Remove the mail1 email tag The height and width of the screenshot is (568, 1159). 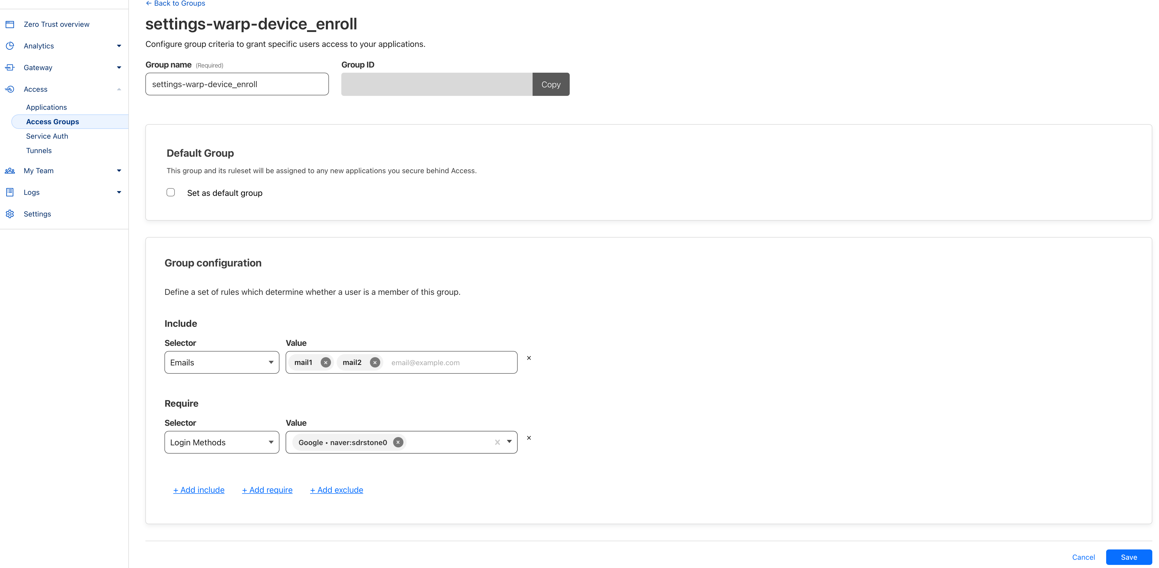[326, 362]
